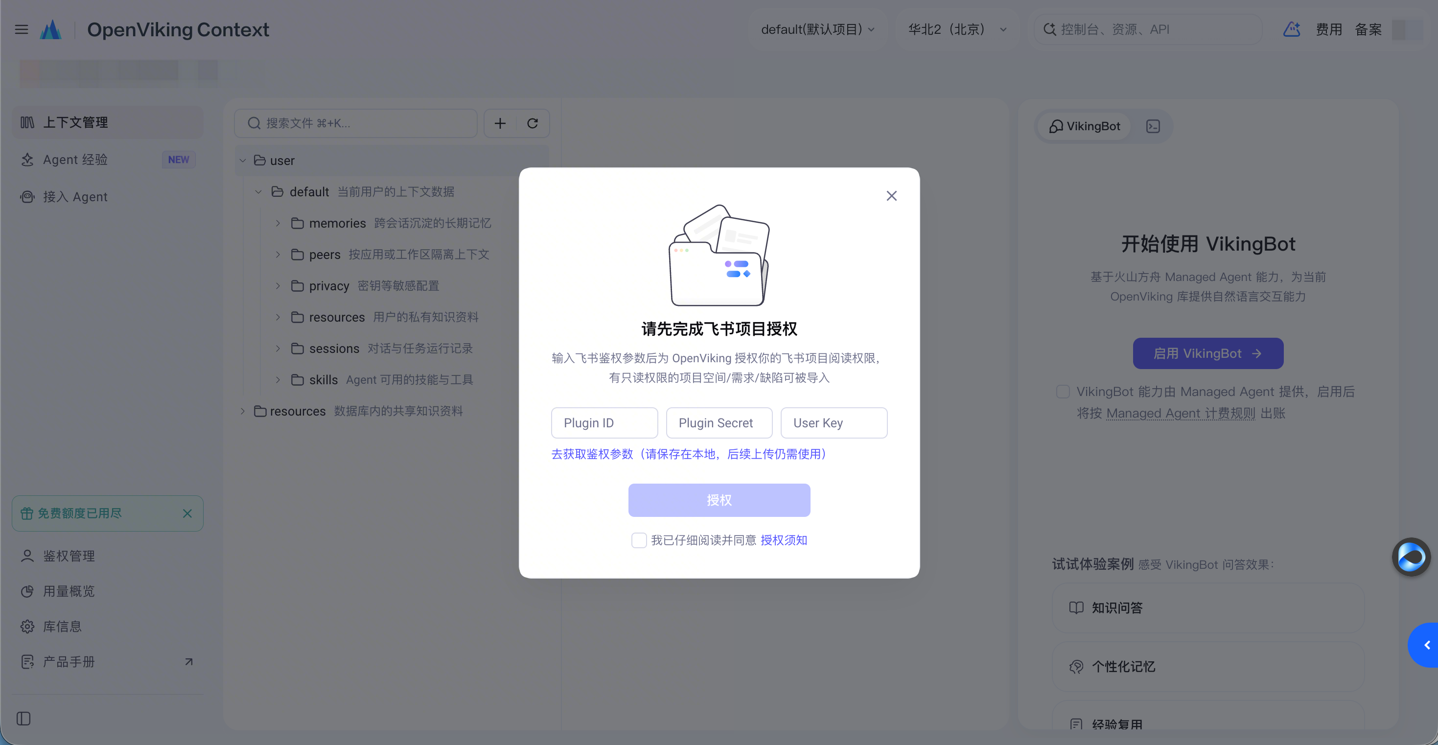Open 用量概览 in the sidebar
Image resolution: width=1438 pixels, height=745 pixels.
click(108, 591)
